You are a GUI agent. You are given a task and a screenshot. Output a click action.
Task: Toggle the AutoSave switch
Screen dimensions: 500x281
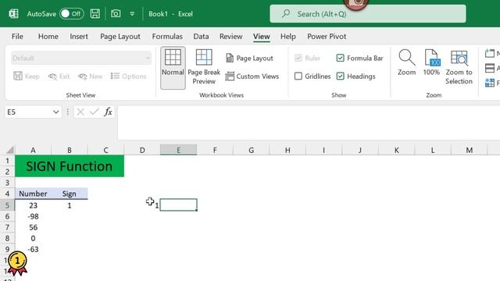click(x=72, y=14)
